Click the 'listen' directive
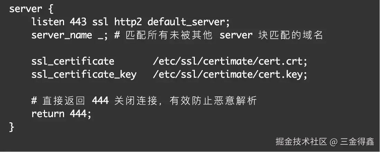 [48, 22]
